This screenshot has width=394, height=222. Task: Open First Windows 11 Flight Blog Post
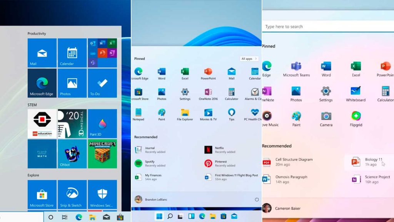[231, 177]
